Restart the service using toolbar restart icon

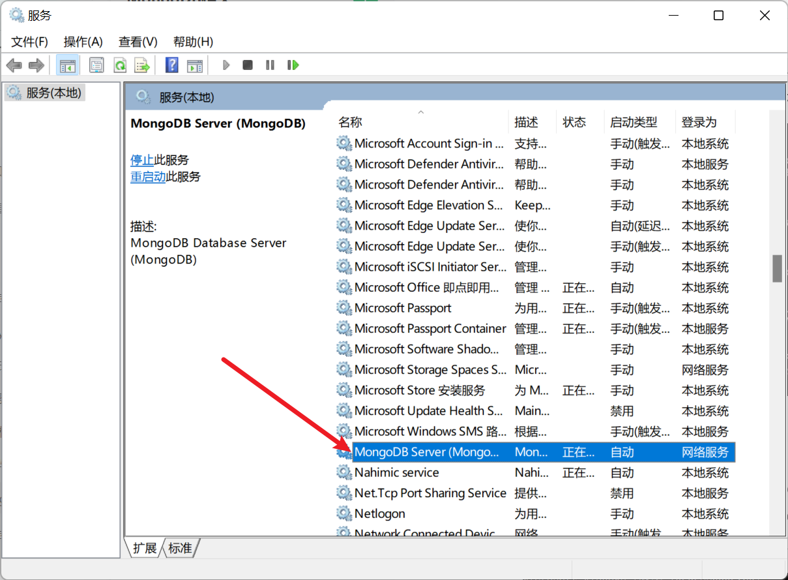click(293, 65)
